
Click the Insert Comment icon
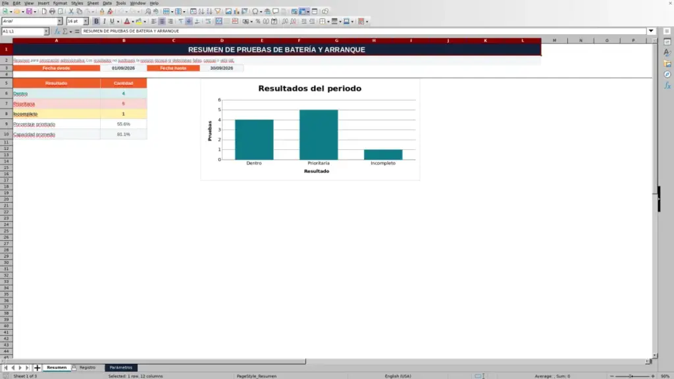coord(276,11)
